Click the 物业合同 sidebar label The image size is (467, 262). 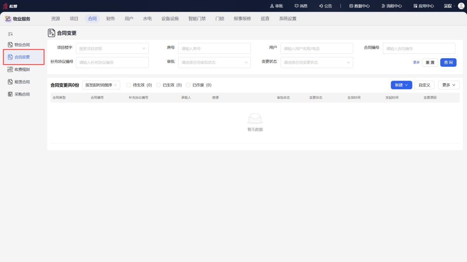[x=22, y=45]
